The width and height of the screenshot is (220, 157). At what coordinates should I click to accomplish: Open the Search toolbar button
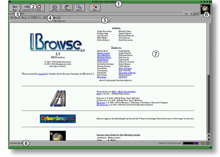click(79, 8)
